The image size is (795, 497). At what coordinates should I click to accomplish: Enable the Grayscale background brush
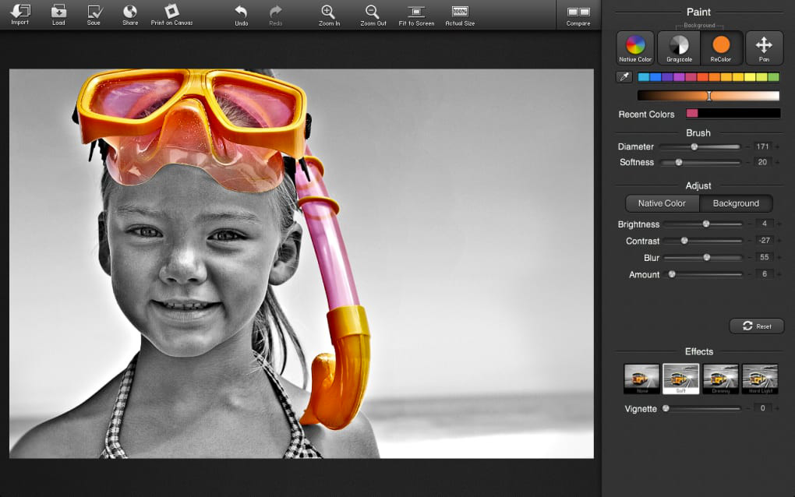coord(679,48)
